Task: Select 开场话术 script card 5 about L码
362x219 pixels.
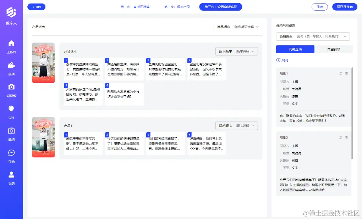Action: tap(83, 94)
